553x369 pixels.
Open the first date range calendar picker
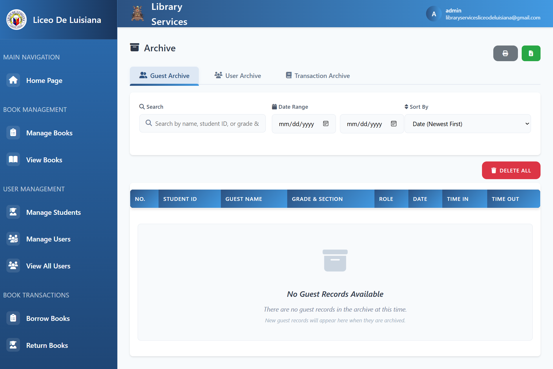point(326,123)
